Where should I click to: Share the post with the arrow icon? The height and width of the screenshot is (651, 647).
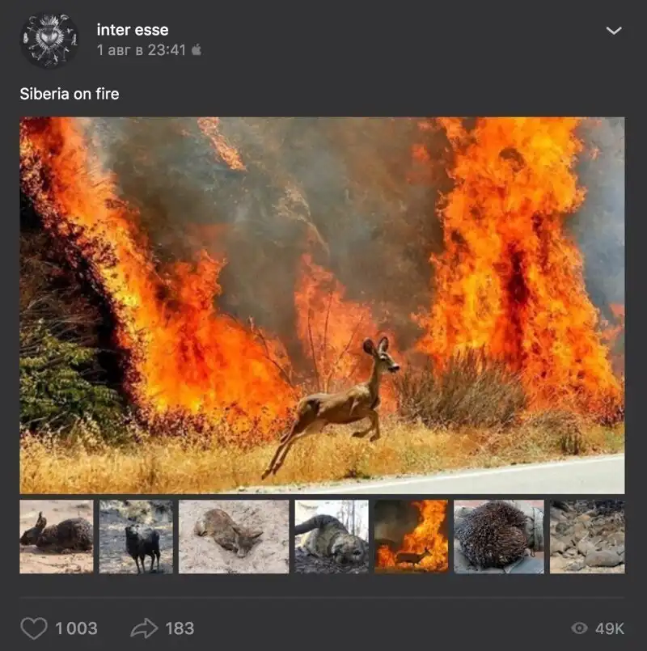144,628
